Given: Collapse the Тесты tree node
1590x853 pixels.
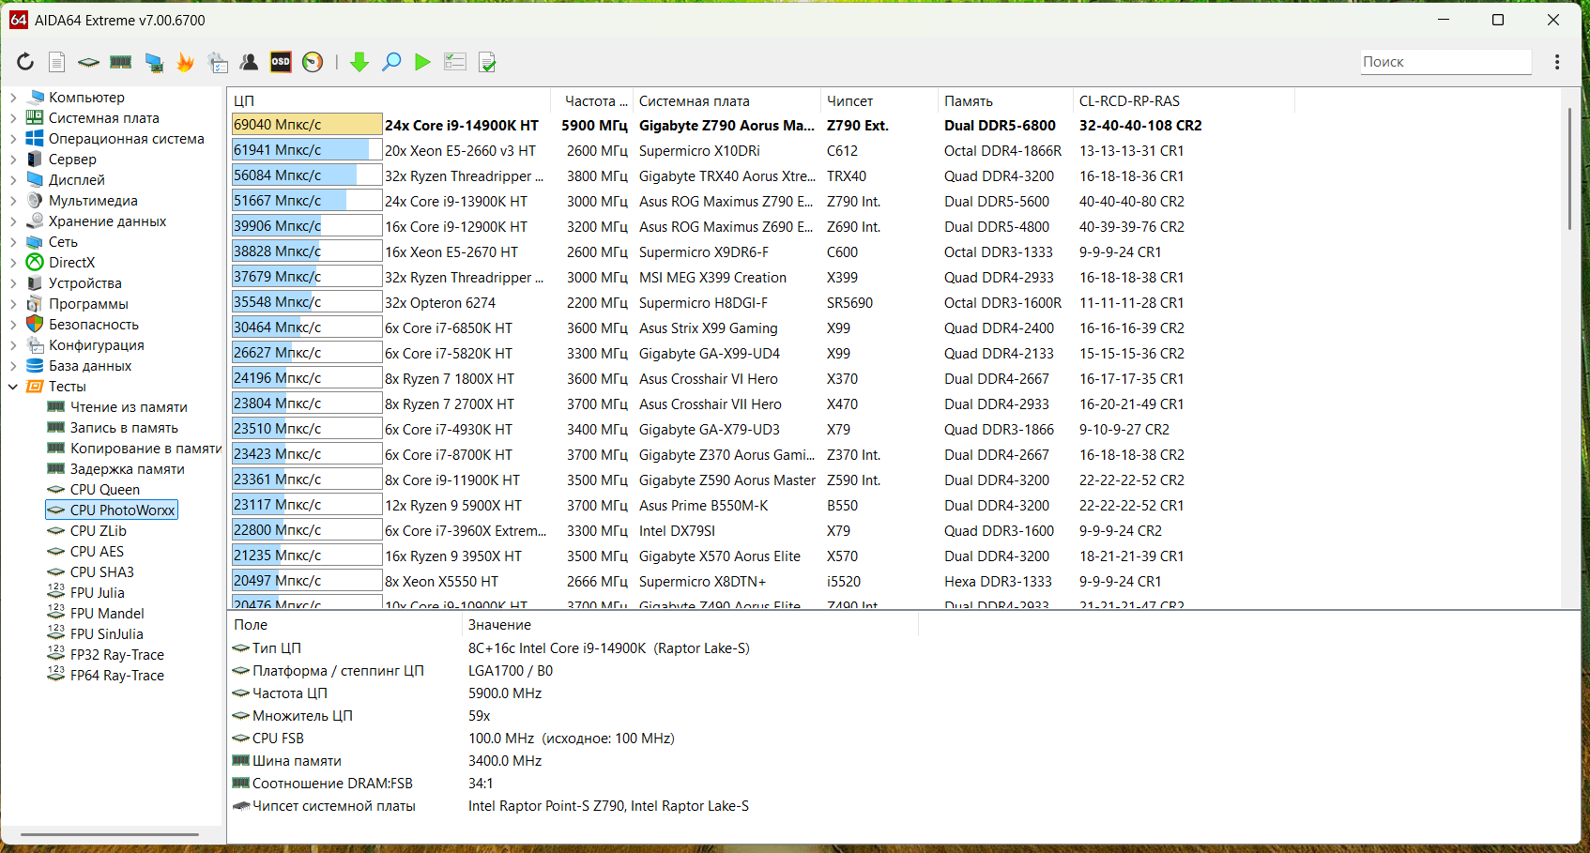Looking at the screenshot, I should pyautogui.click(x=13, y=386).
